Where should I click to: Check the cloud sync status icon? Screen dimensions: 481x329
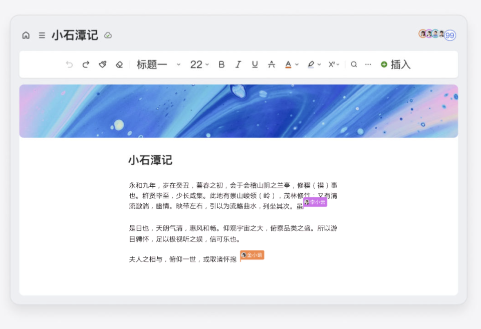(108, 35)
